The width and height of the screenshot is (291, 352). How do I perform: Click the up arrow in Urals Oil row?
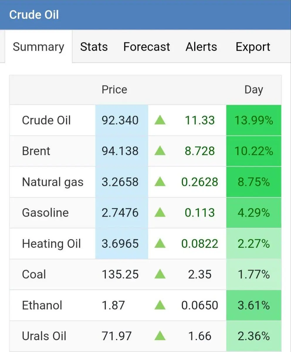160,336
